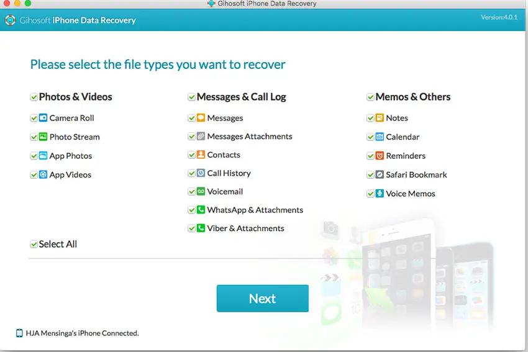Click the 'Viber & Attachments' label
Screen dimensions: 528x352
pyautogui.click(x=246, y=228)
